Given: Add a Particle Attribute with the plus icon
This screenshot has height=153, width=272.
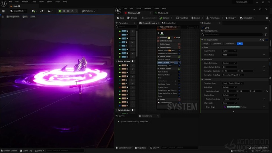Looking at the screenshot, I should (132, 110).
